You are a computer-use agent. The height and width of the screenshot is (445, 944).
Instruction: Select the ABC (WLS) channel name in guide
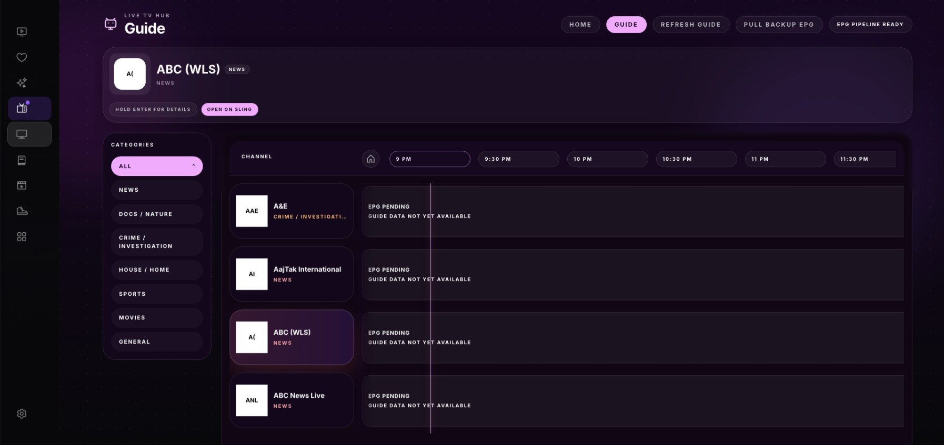[292, 333]
